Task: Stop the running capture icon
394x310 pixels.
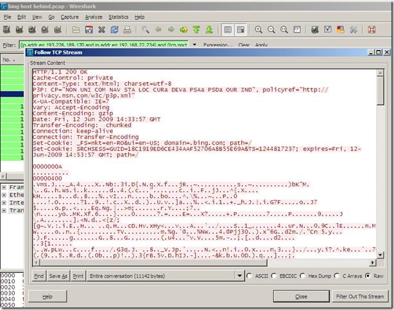Action: pyautogui.click(x=45, y=29)
